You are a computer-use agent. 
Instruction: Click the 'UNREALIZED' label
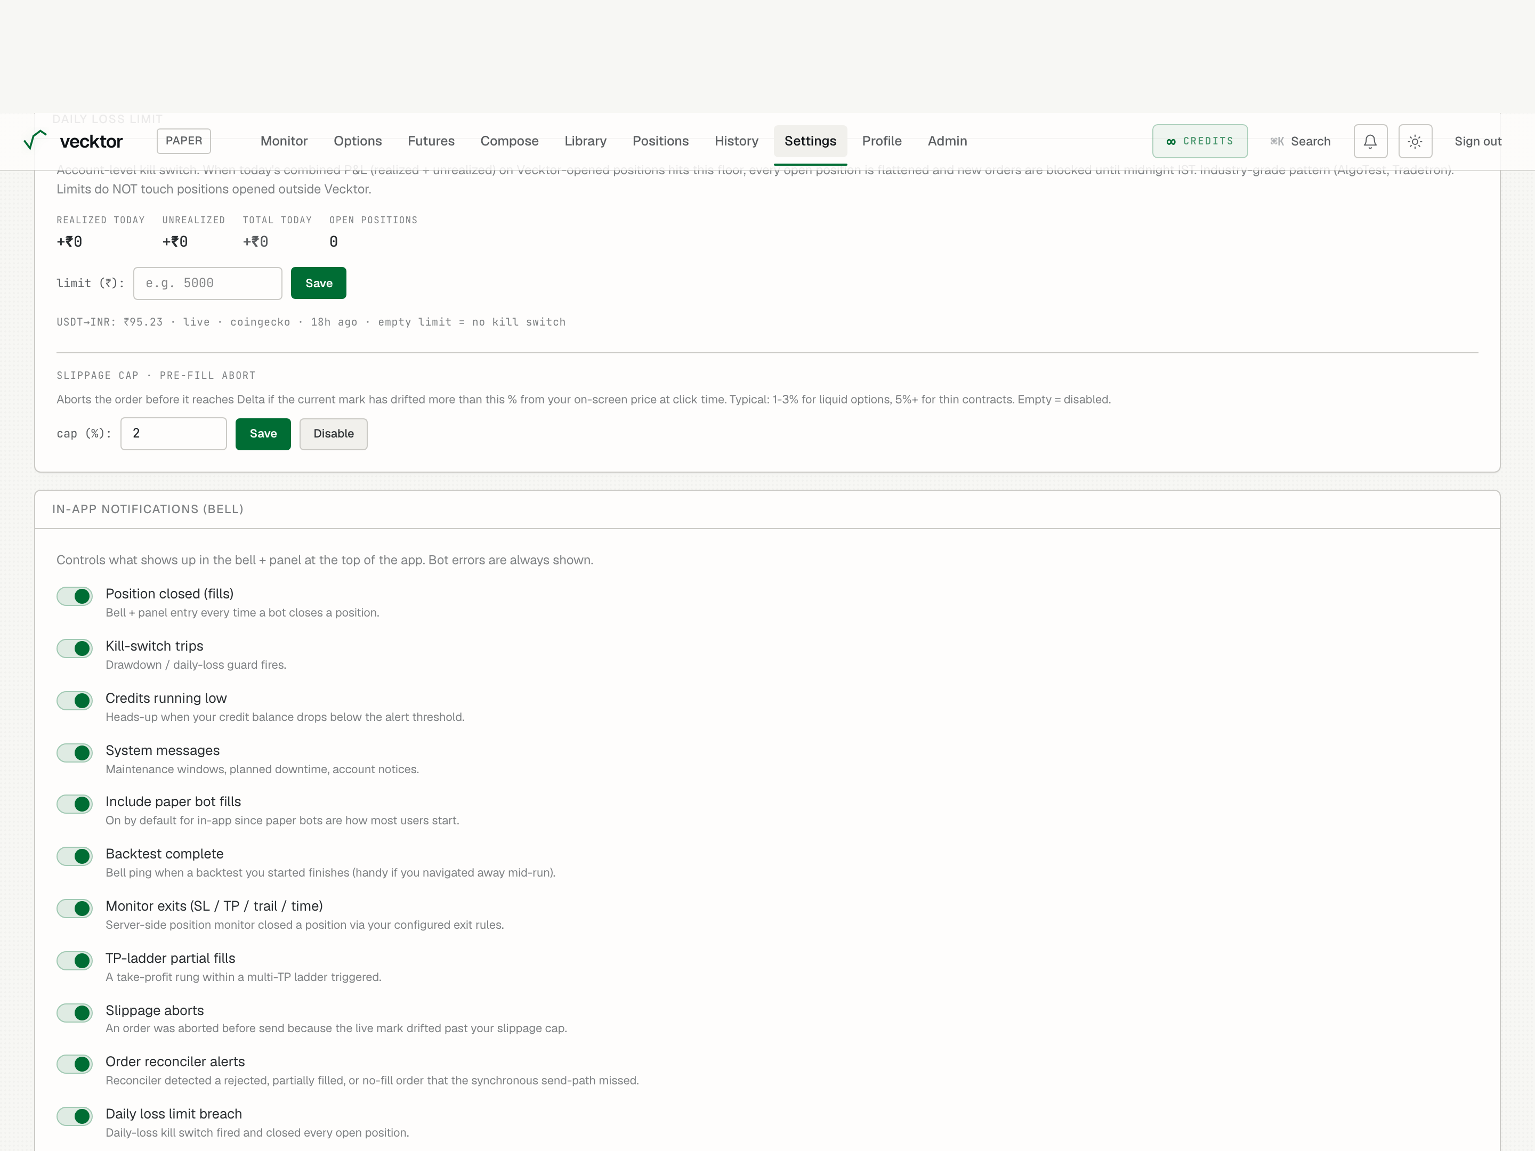click(x=193, y=220)
